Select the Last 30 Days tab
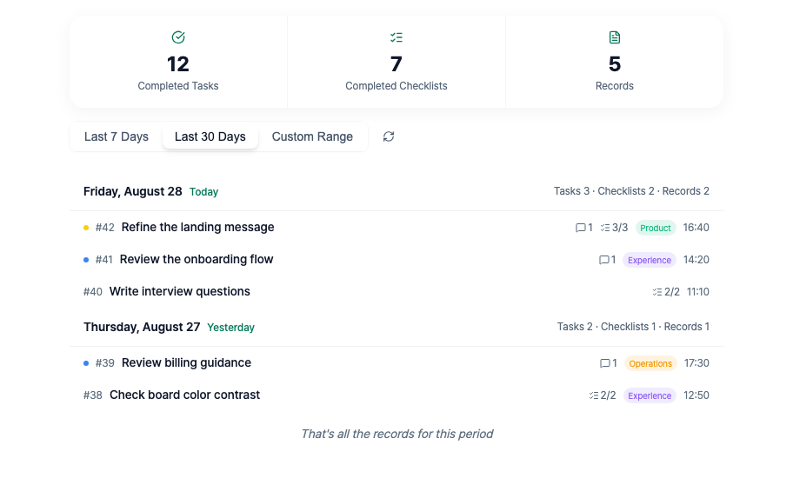This screenshot has height=478, width=793. (210, 136)
